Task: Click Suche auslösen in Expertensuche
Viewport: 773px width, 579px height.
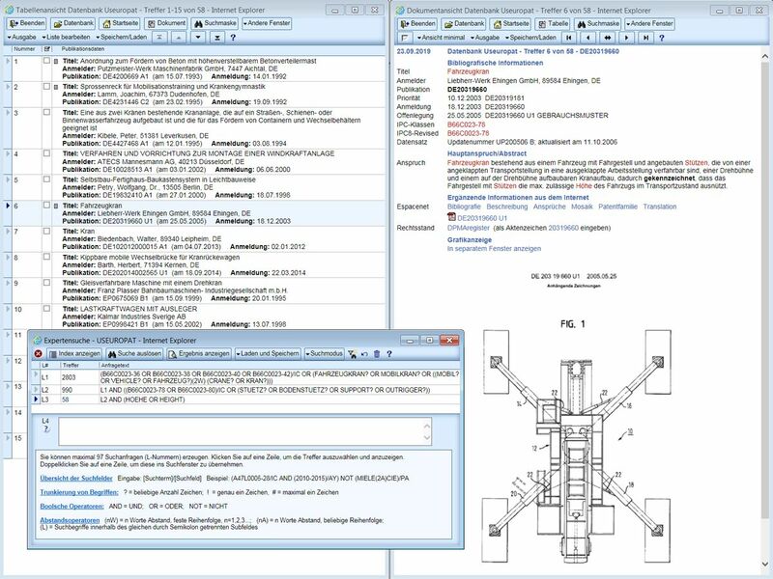Action: (134, 353)
